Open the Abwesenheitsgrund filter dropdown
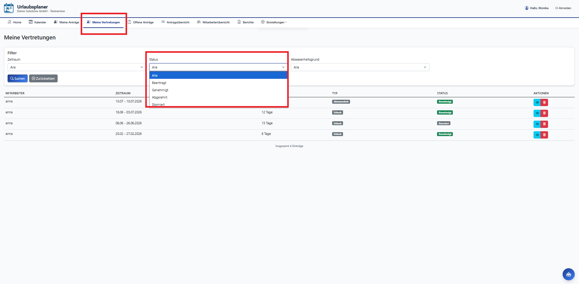The width and height of the screenshot is (579, 284). [360, 67]
